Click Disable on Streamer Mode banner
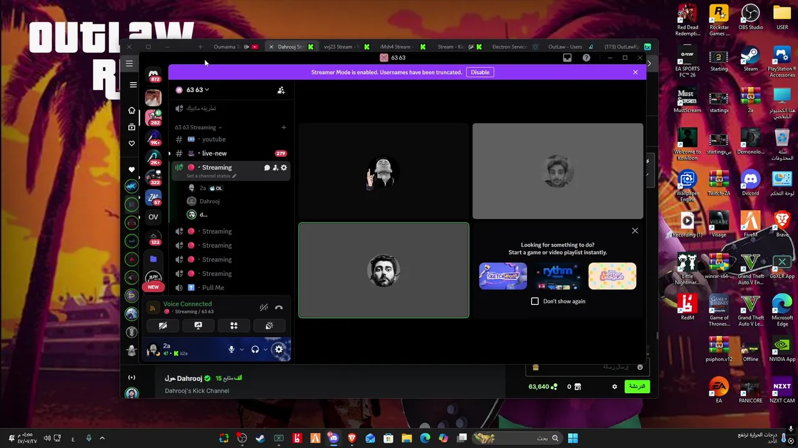Screen dimensions: 798x448 tap(480, 72)
